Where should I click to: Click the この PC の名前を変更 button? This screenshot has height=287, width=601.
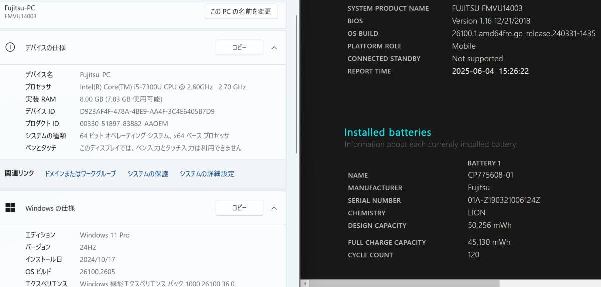[241, 11]
